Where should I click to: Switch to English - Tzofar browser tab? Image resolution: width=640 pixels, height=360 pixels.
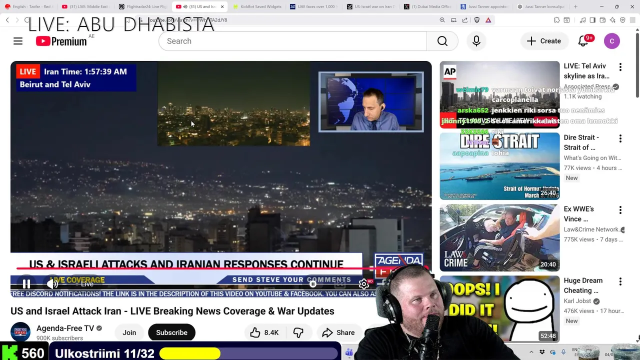[28, 6]
